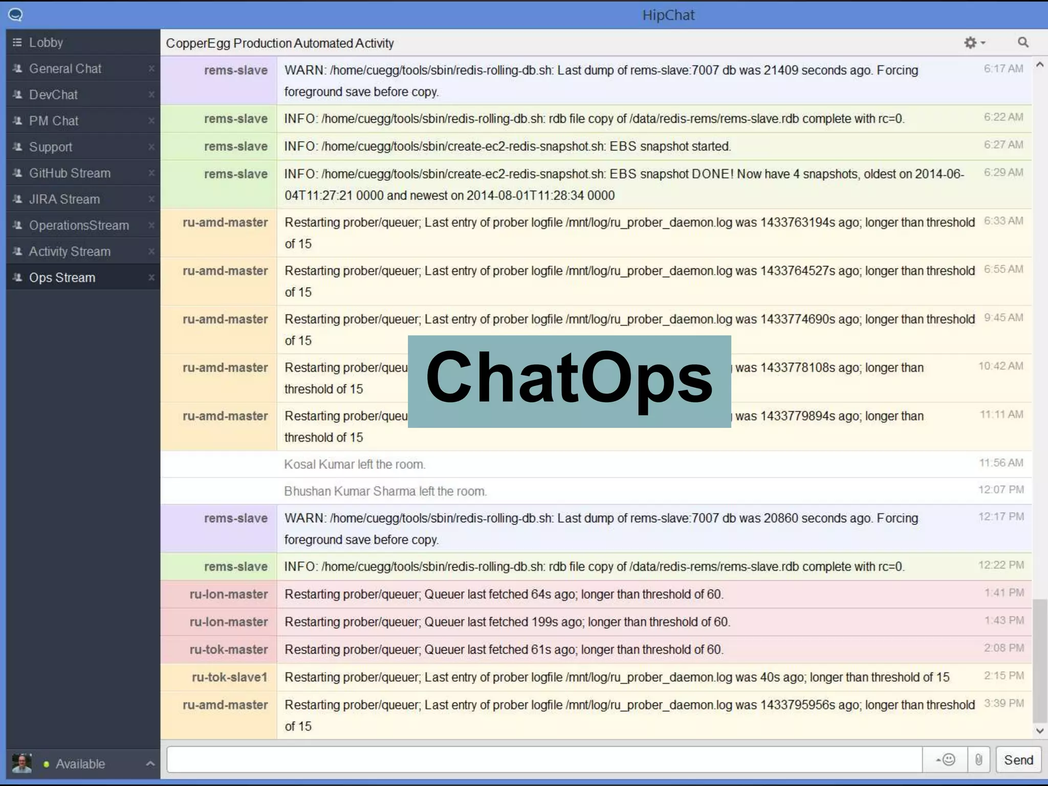The width and height of the screenshot is (1048, 786).
Task: Click the ru-tok-master sender name
Action: tap(229, 649)
